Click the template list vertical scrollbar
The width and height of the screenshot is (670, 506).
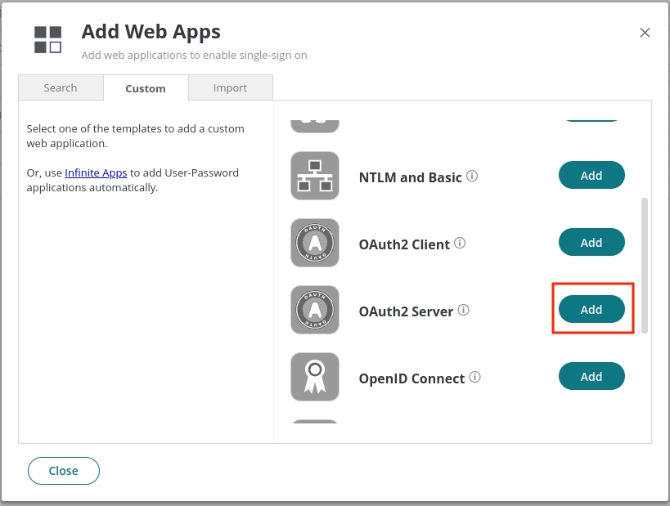pos(645,265)
